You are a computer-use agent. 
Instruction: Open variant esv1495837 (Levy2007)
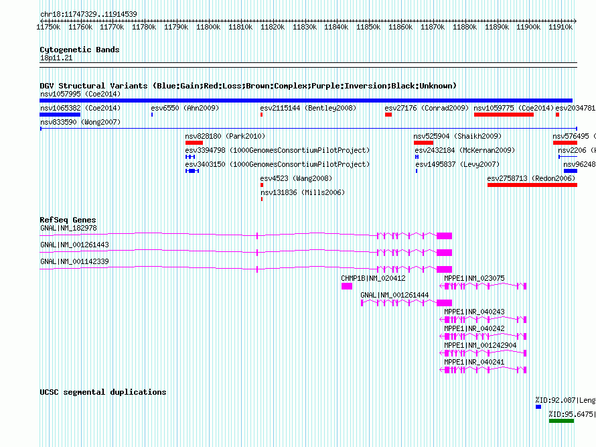pyautogui.click(x=457, y=164)
